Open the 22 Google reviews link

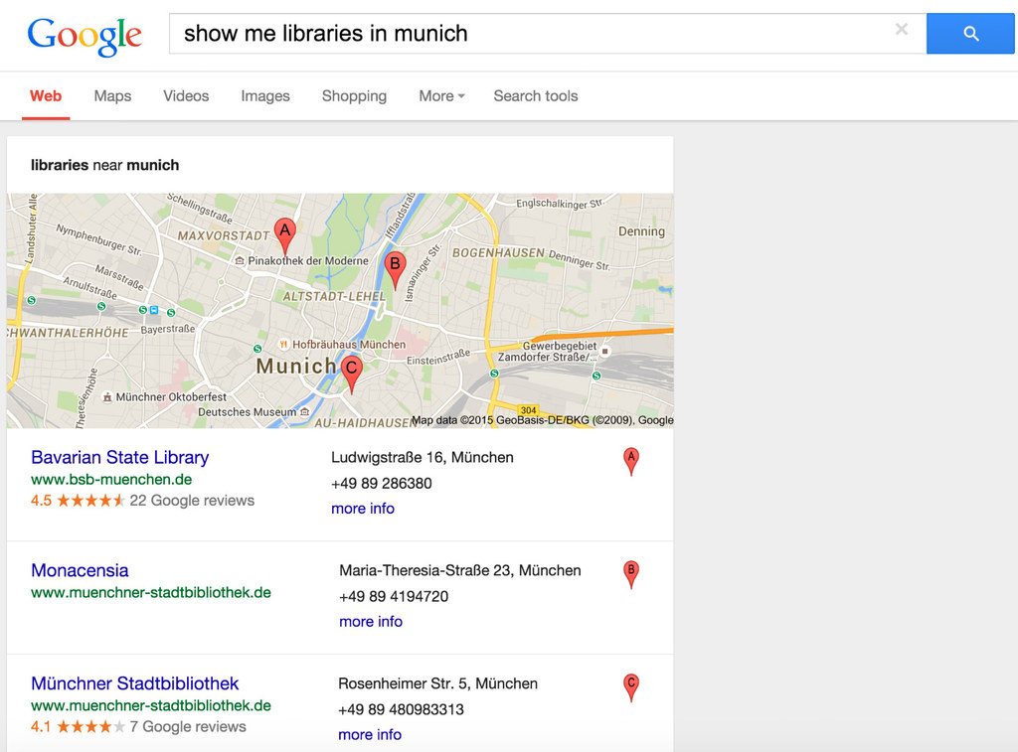(192, 501)
